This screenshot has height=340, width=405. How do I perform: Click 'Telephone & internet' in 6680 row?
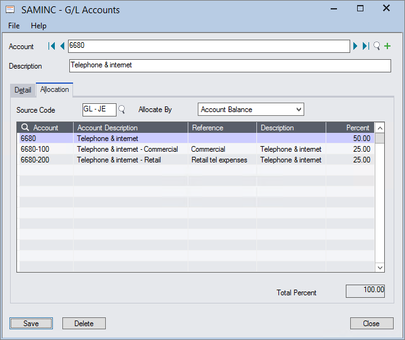coord(108,139)
